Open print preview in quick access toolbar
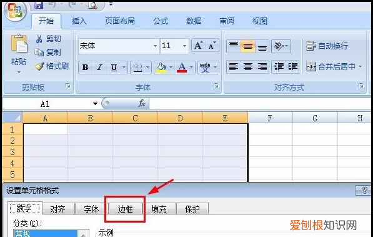373x237 pixels. tap(92, 5)
